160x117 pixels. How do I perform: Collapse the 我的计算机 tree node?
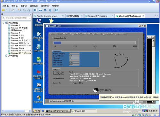[x=4, y=23]
